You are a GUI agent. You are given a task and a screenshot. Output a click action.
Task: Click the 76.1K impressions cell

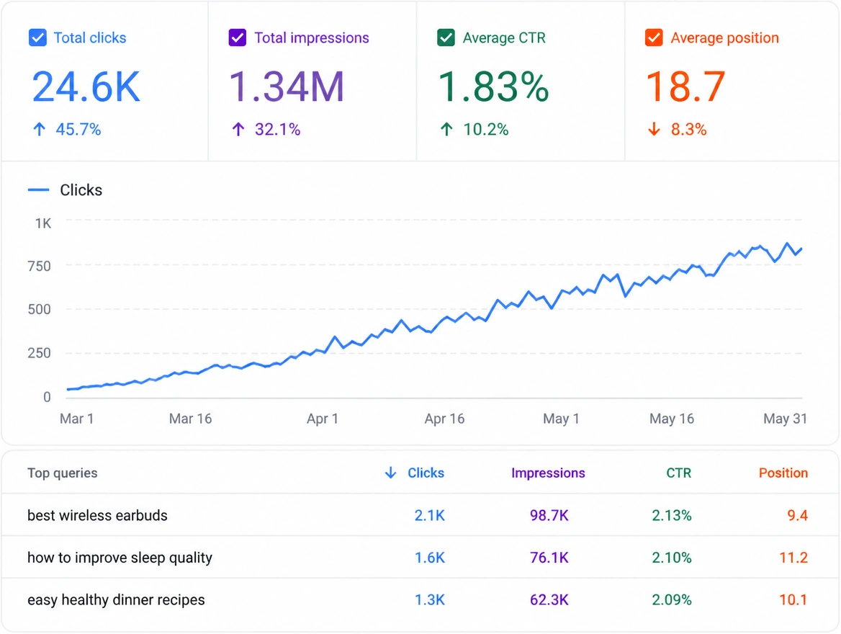click(549, 558)
